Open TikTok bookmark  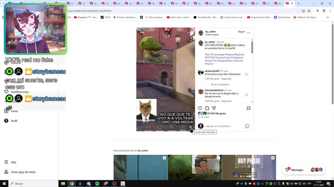pos(105,17)
